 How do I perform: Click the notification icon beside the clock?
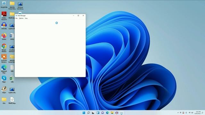[x=202, y=113]
